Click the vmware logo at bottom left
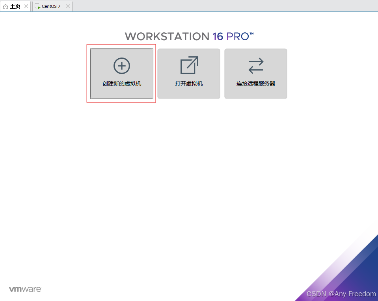Screen dimensions: 378x301 click(25, 289)
